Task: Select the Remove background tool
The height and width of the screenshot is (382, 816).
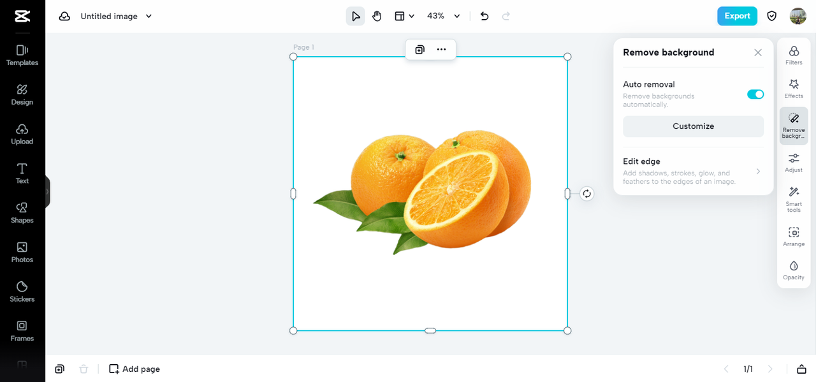Action: 794,126
